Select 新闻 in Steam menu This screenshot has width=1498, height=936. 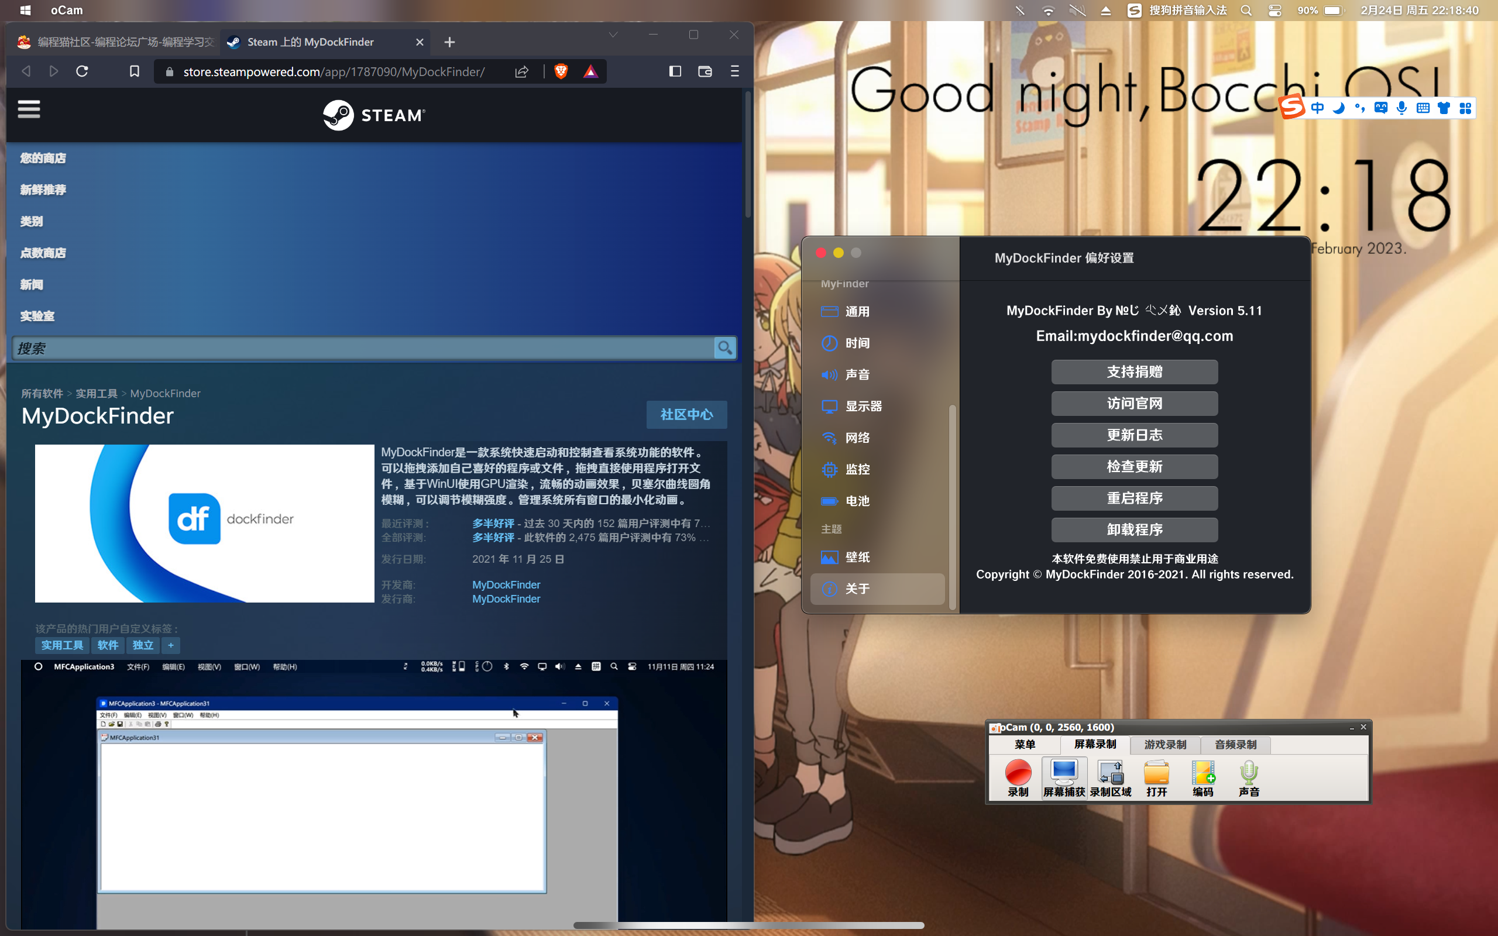32,284
